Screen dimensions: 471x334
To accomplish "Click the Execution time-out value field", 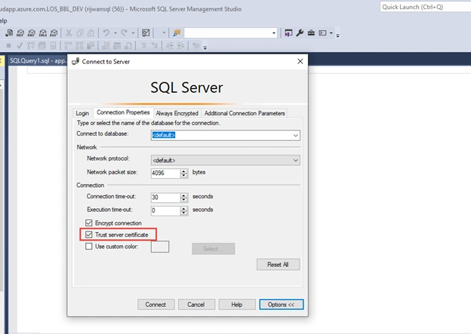I will point(165,210).
